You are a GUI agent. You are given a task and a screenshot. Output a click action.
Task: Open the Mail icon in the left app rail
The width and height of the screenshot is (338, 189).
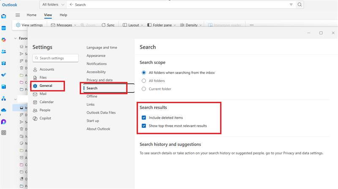coord(4,16)
